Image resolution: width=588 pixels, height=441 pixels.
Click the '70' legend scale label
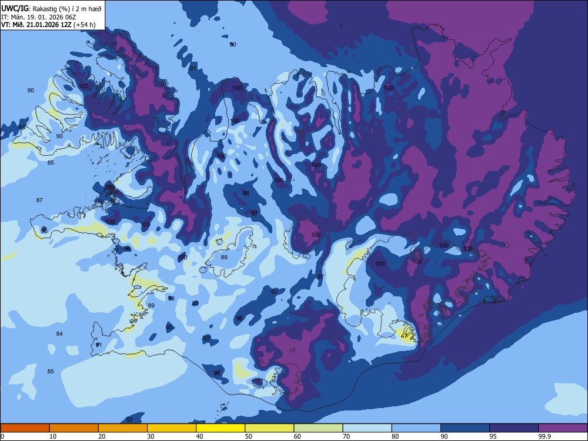pyautogui.click(x=346, y=436)
